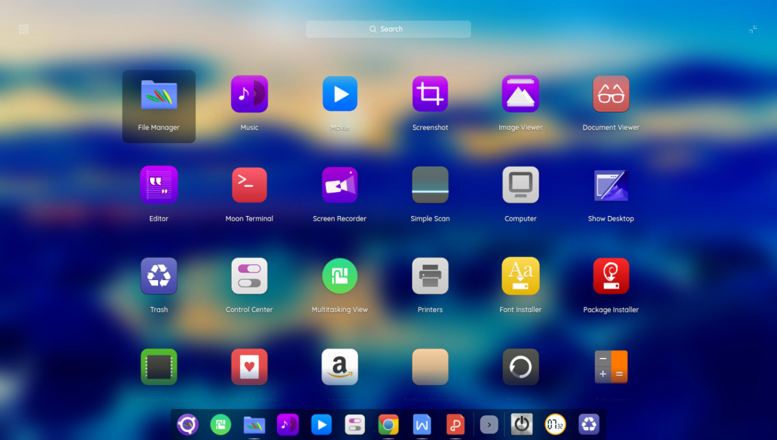Switch launcher to category view mode
The width and height of the screenshot is (777, 440).
tap(24, 29)
